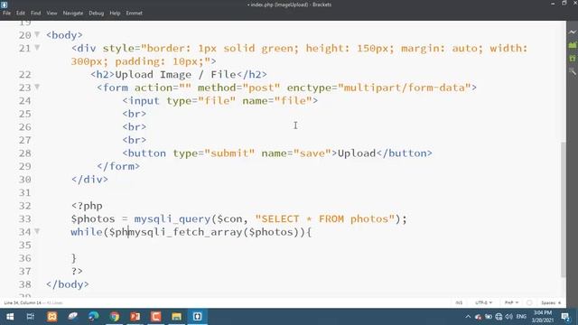Screen dimensions: 578x325
Task: Open the volume control in system tray
Action: tap(509, 317)
